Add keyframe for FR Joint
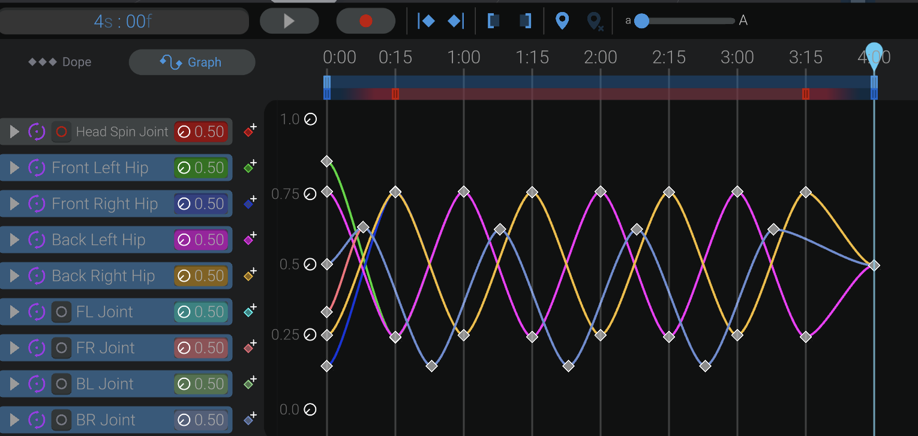The image size is (918, 436). tap(250, 347)
